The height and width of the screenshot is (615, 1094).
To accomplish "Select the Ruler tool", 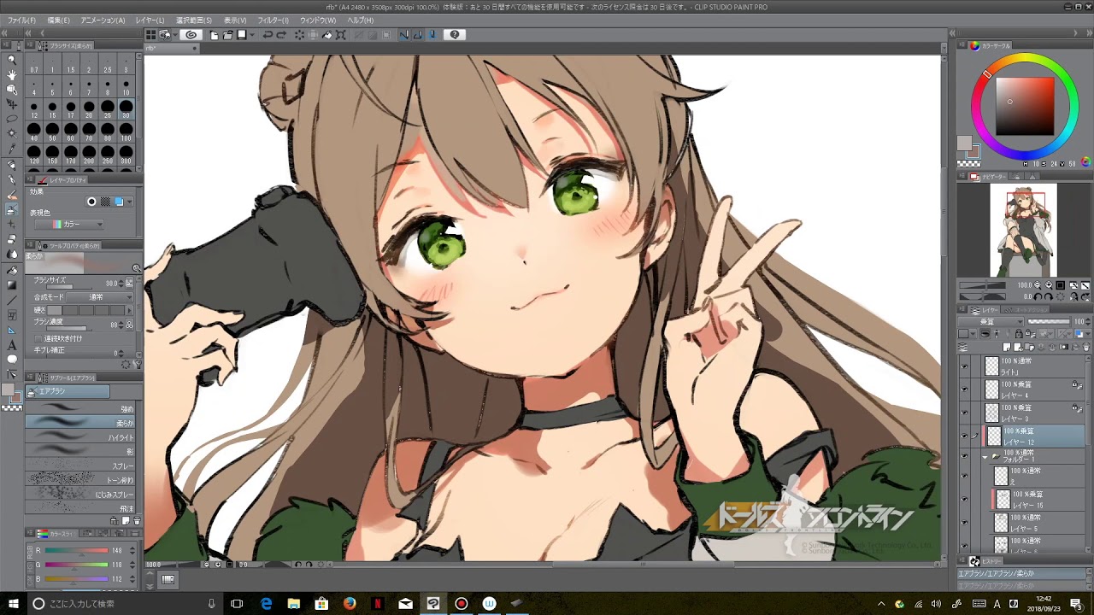I will click(x=11, y=330).
